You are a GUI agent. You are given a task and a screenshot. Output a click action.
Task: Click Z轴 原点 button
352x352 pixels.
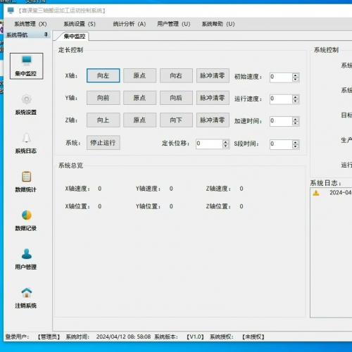[x=139, y=120]
